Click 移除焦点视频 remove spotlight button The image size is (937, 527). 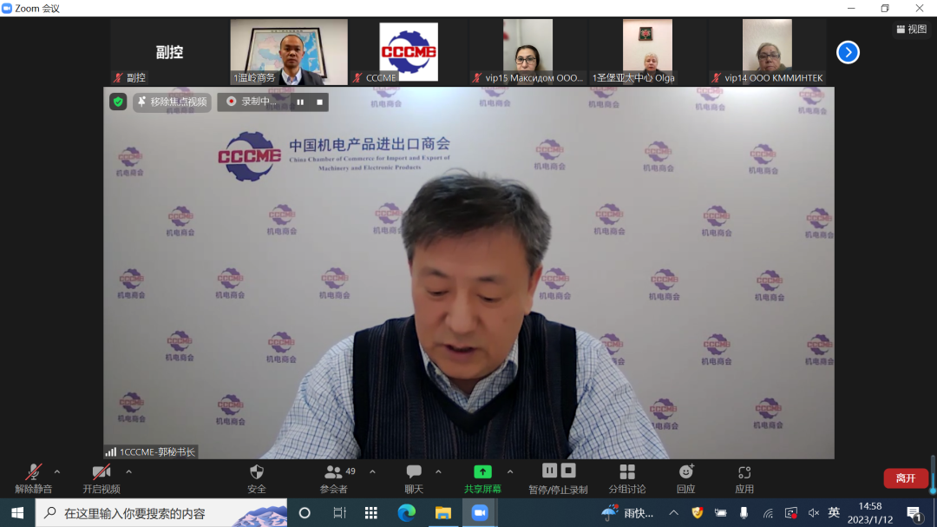(x=172, y=102)
